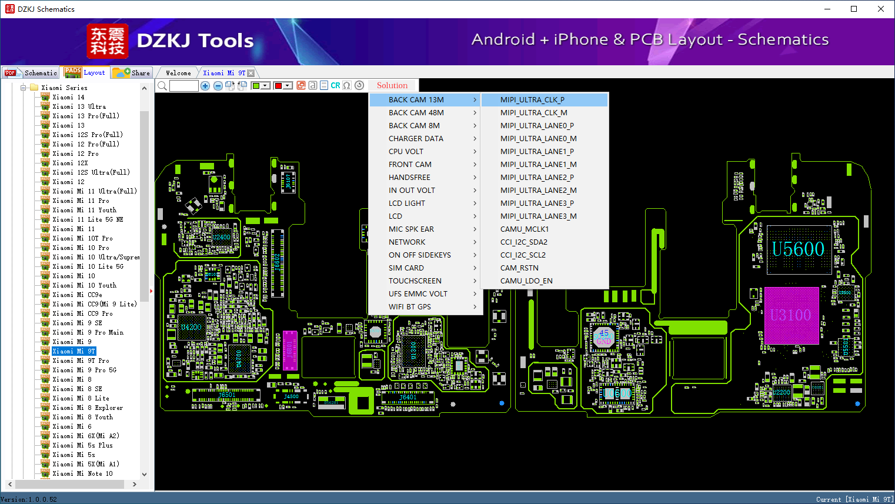Zoom out with the blue minus icon
This screenshot has width=895, height=504.
(218, 86)
